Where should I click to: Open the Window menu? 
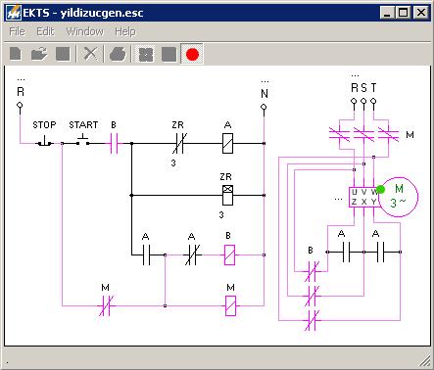[x=85, y=31]
